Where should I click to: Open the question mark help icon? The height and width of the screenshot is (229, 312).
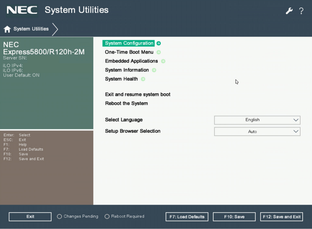(301, 11)
